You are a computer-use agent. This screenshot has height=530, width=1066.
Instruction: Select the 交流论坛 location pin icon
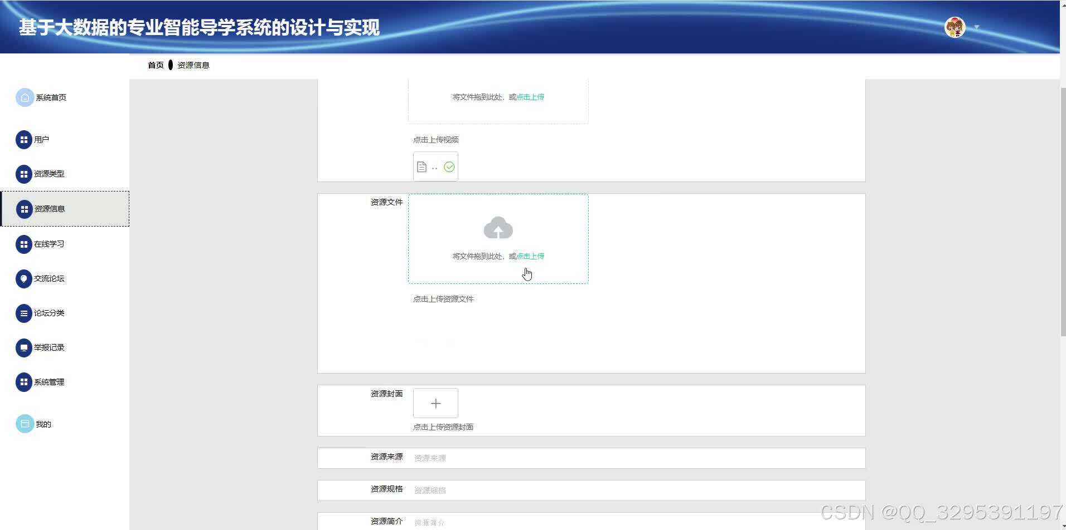[x=24, y=278]
